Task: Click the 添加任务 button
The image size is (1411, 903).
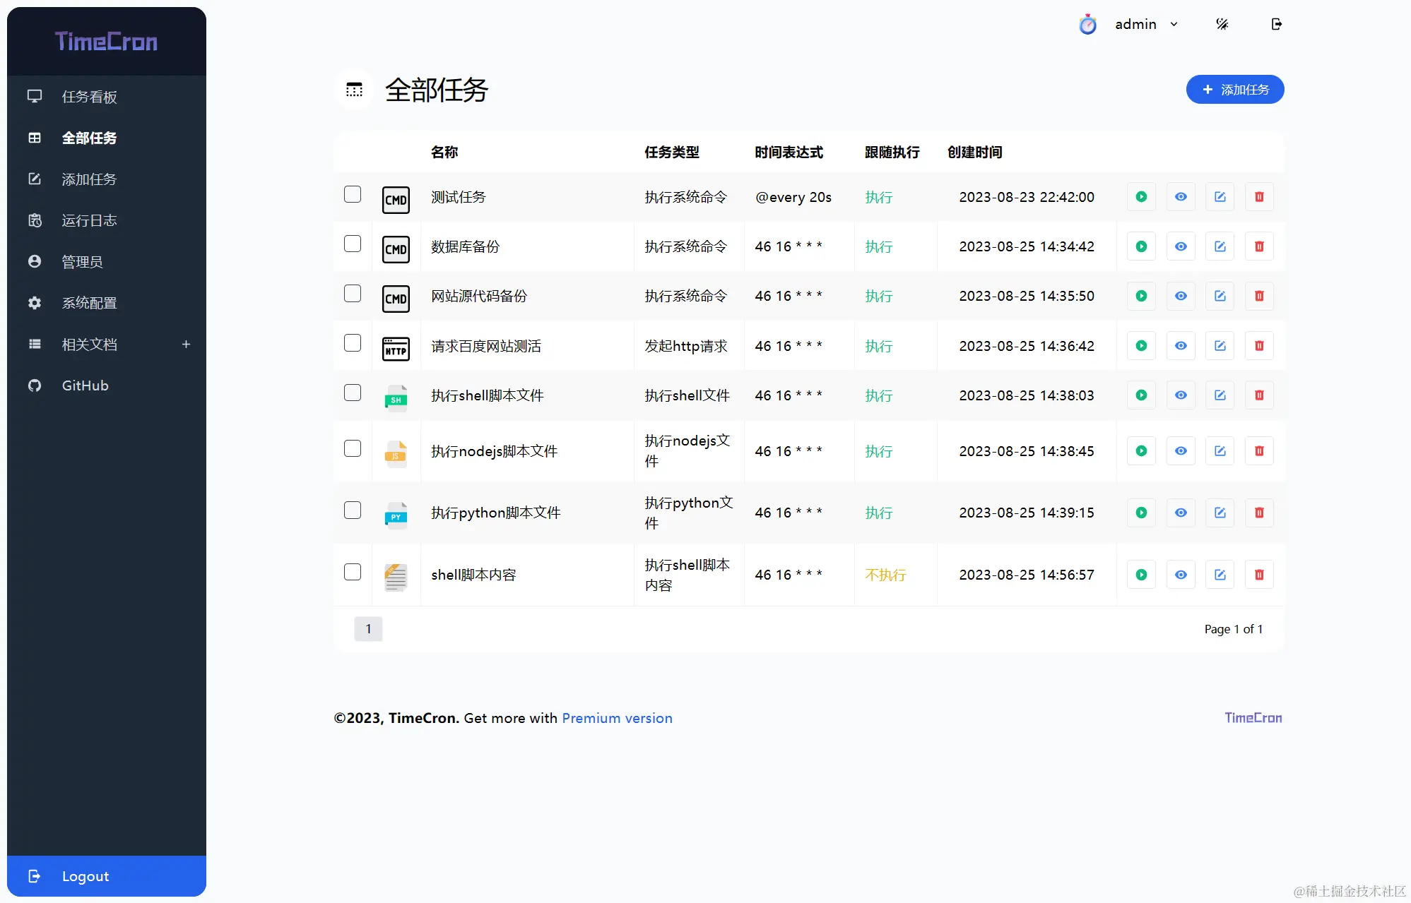Action: [1234, 90]
